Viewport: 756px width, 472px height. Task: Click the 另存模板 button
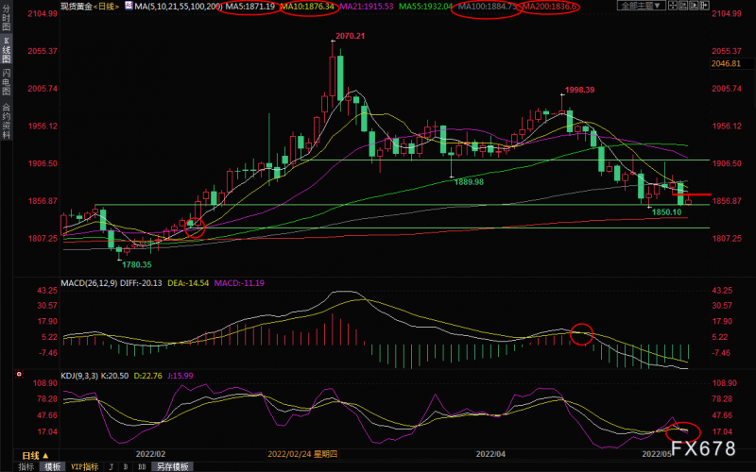[x=172, y=466]
